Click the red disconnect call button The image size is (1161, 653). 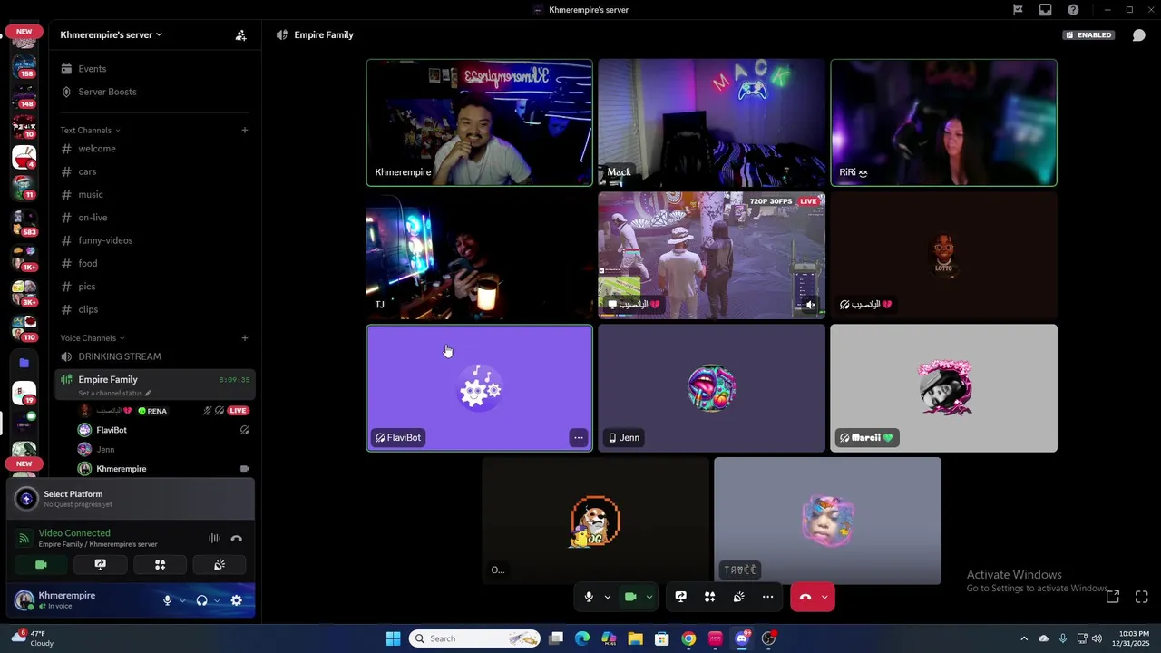pos(805,597)
